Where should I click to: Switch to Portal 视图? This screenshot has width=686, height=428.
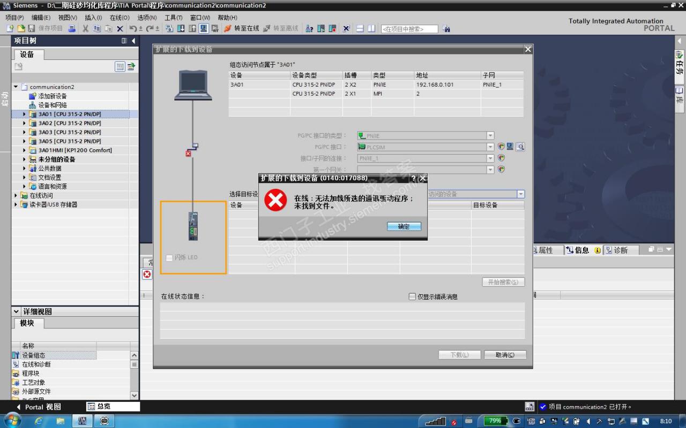click(39, 407)
